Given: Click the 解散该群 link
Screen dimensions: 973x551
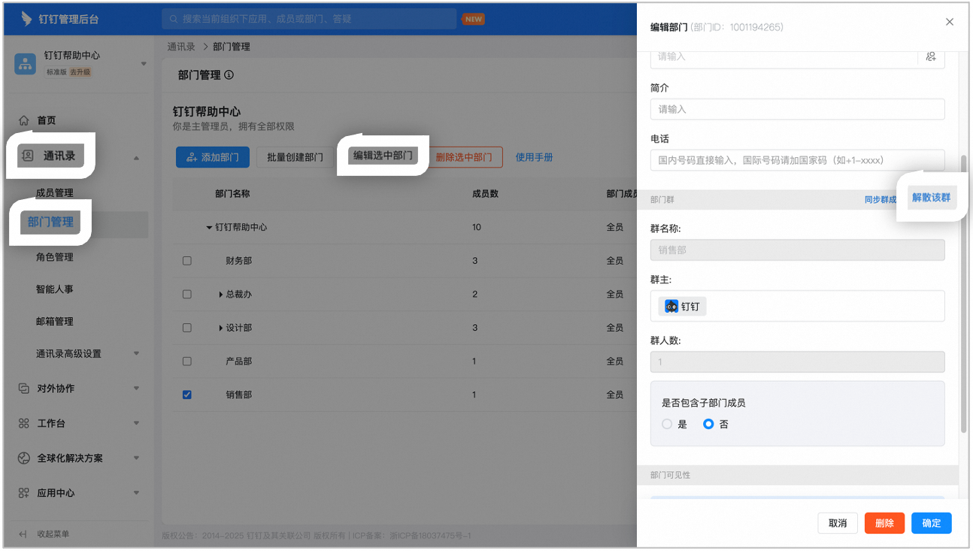Looking at the screenshot, I should click(932, 198).
